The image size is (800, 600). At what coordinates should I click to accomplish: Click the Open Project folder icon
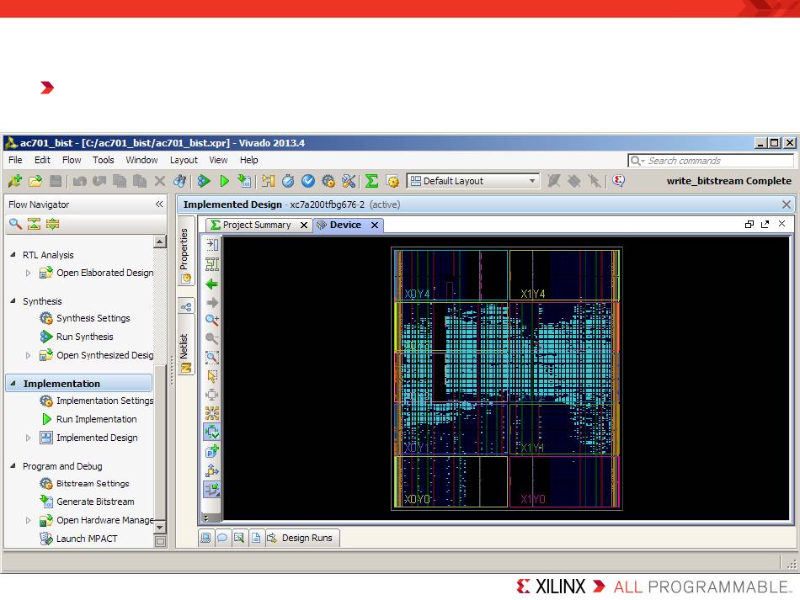click(x=35, y=181)
